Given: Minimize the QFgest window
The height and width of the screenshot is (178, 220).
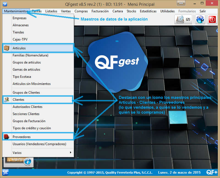Looking at the screenshot, I should click(195, 3).
